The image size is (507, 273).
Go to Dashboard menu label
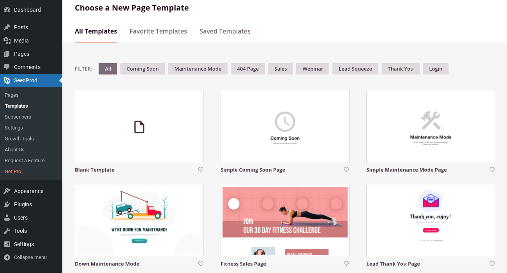[x=27, y=10]
